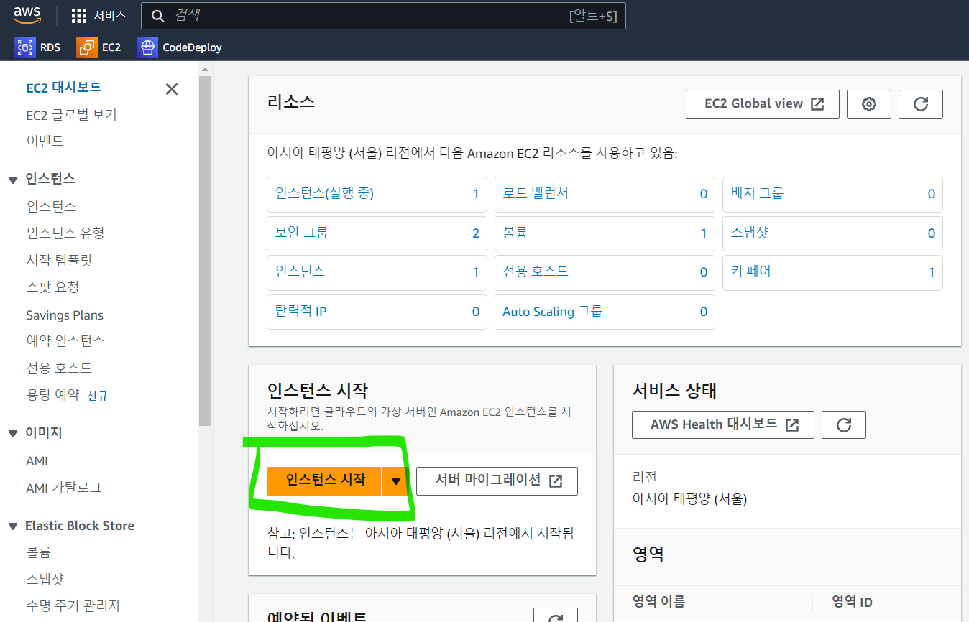Open EC2 Global view button
This screenshot has height=622, width=969.
[x=763, y=104]
